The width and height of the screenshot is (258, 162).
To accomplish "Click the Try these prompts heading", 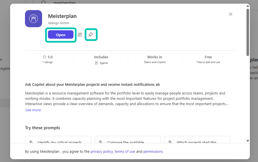I will click(42, 128).
